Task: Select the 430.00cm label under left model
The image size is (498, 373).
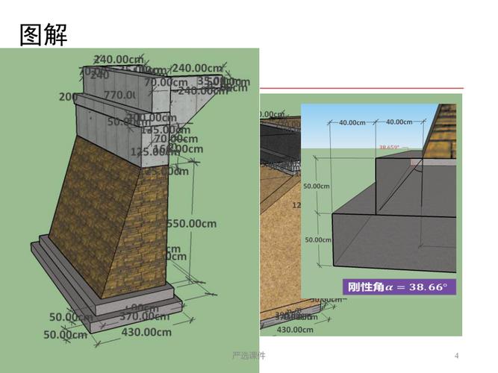Action: coord(146,332)
